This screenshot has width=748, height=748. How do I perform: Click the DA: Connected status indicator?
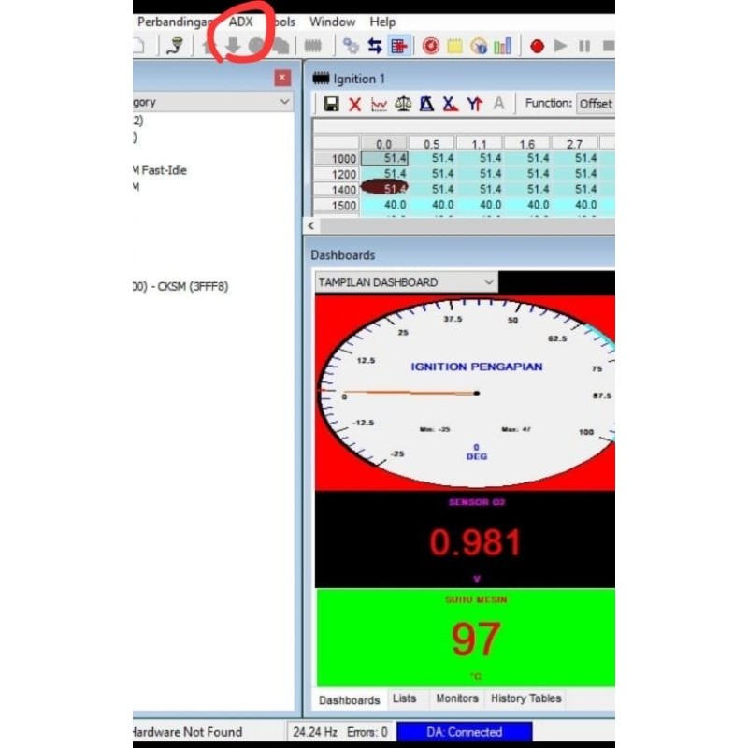point(465,732)
